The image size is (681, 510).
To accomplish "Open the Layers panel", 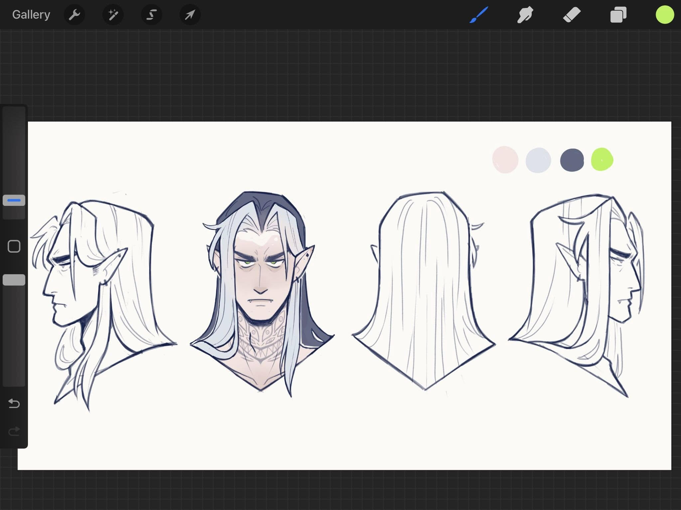I will pos(618,15).
